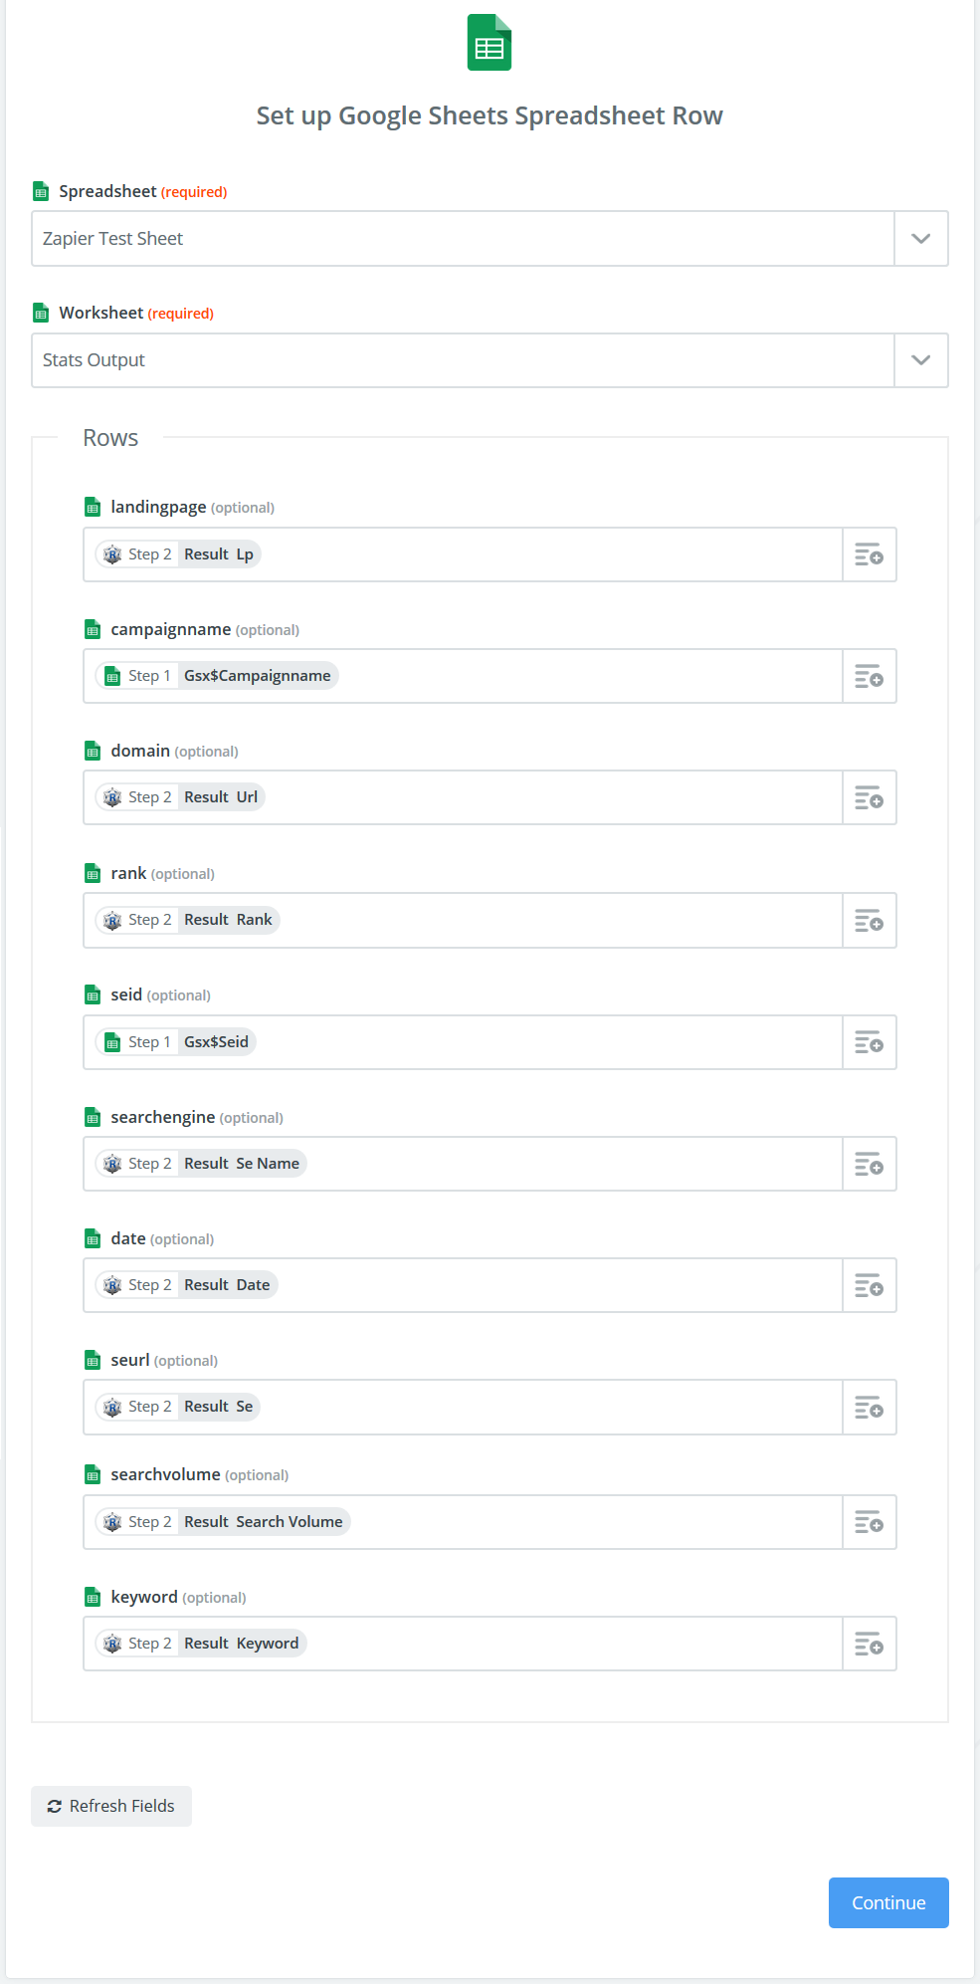Expand the Spreadsheet dropdown arrow
The height and width of the screenshot is (1984, 980).
(x=920, y=239)
